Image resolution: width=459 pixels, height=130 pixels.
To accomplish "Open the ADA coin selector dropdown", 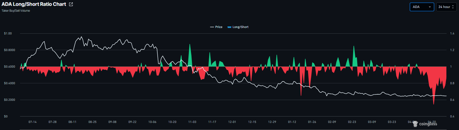I will point(422,7).
